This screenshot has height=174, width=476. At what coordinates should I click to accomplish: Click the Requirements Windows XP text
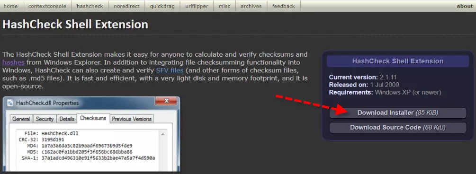[x=385, y=92]
